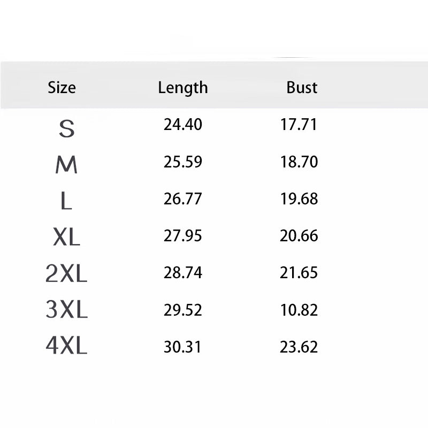Click the bust value 21.65
This screenshot has width=428, height=428.
point(299,273)
